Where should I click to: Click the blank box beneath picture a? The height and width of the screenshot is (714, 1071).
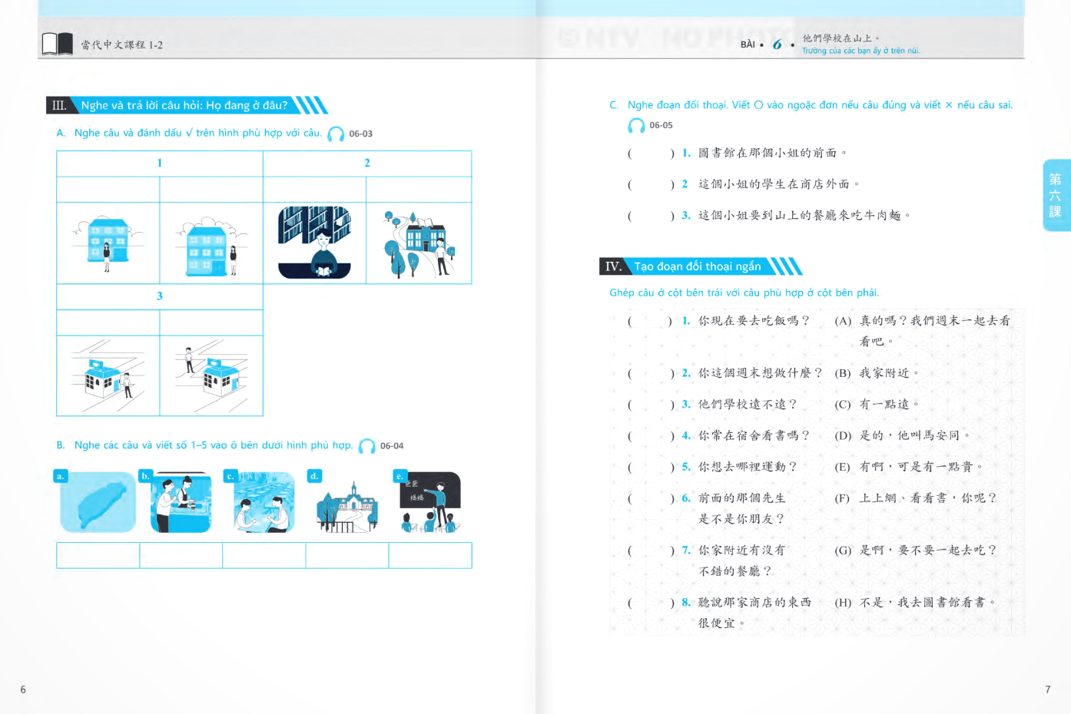pyautogui.click(x=98, y=555)
